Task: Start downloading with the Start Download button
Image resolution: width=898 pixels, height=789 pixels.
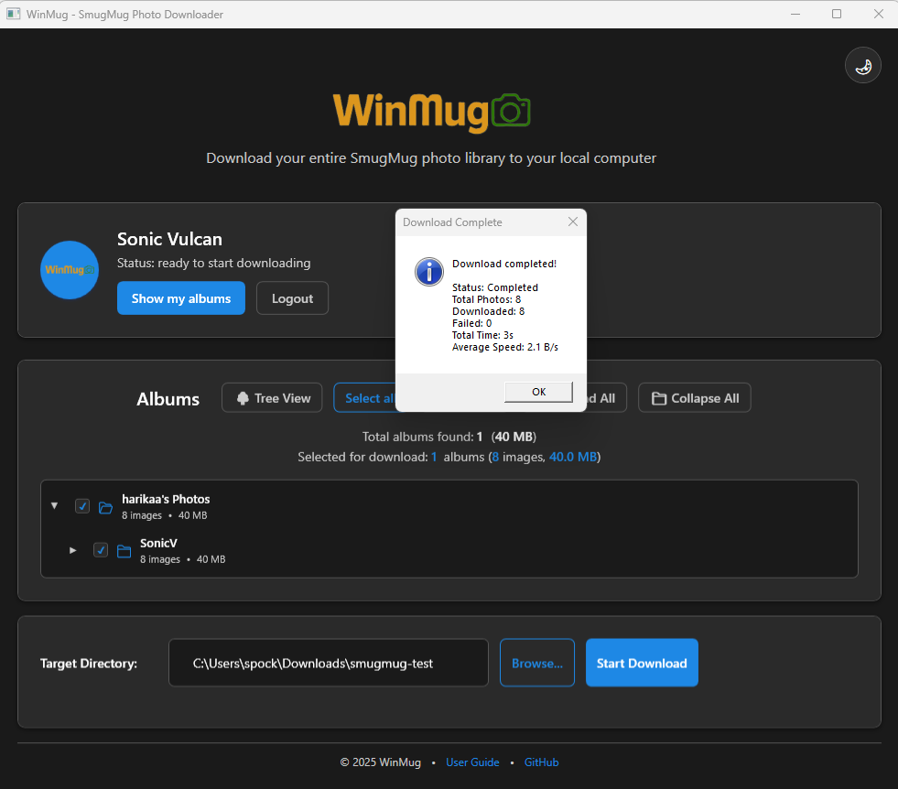Action: point(642,662)
